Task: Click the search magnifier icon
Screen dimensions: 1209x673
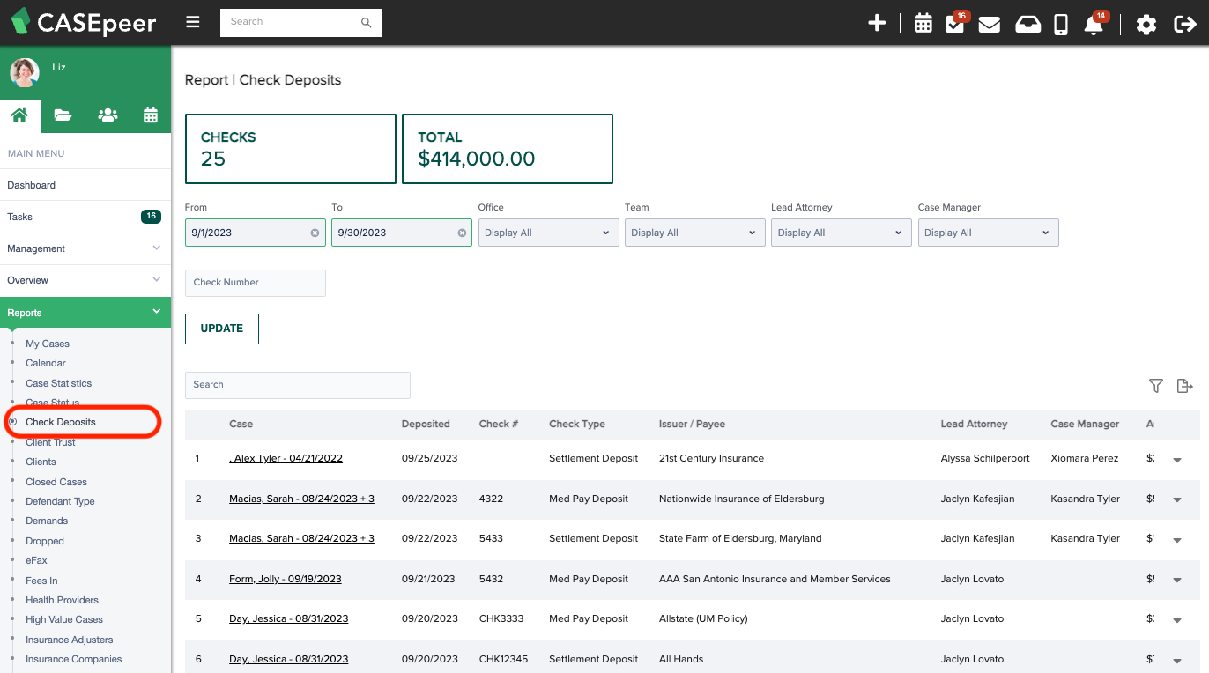Action: pos(367,23)
